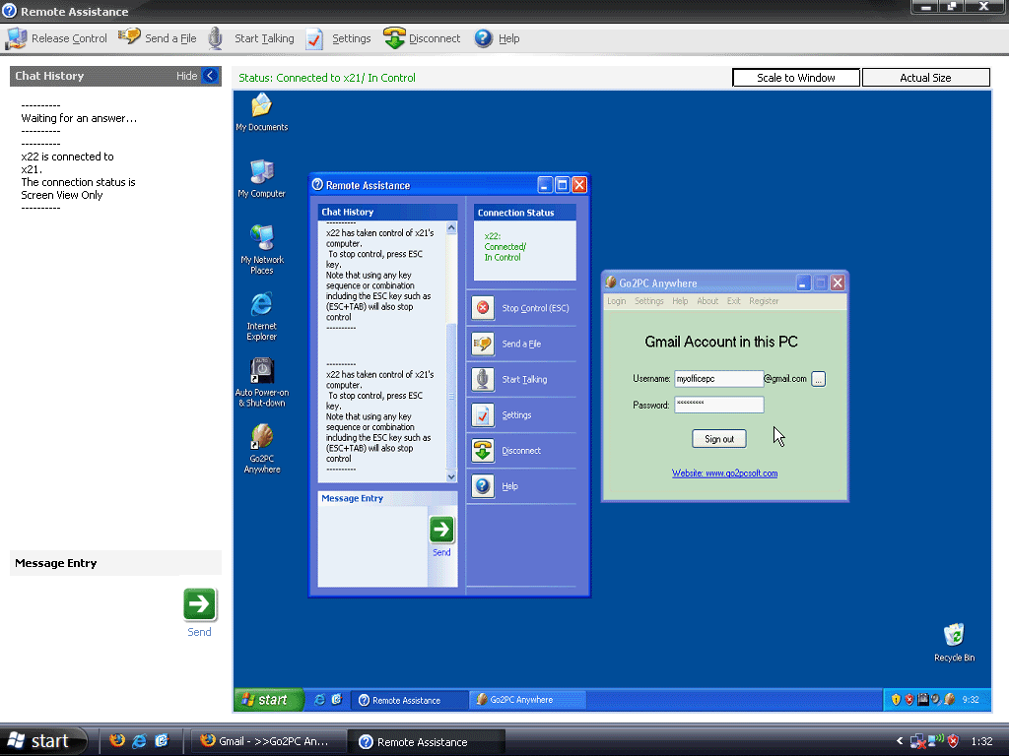Click Start Talking in inner Remote Assistance
The height and width of the screenshot is (756, 1009).
point(509,379)
